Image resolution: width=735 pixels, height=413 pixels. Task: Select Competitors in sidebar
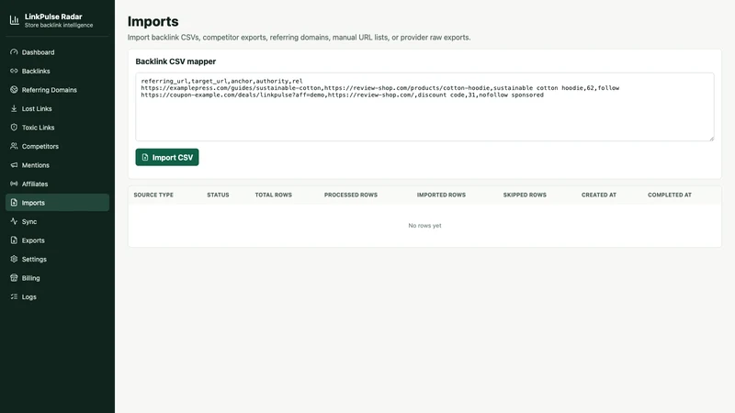(x=57, y=146)
